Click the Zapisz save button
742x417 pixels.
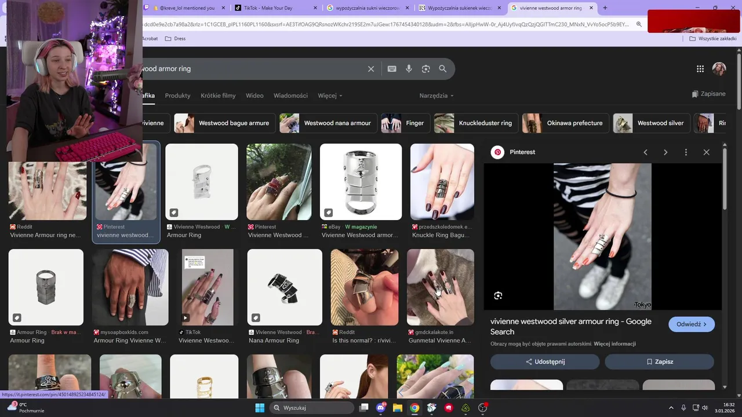(660, 361)
